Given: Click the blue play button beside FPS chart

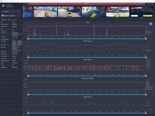Looking at the screenshot, I should (151, 24).
